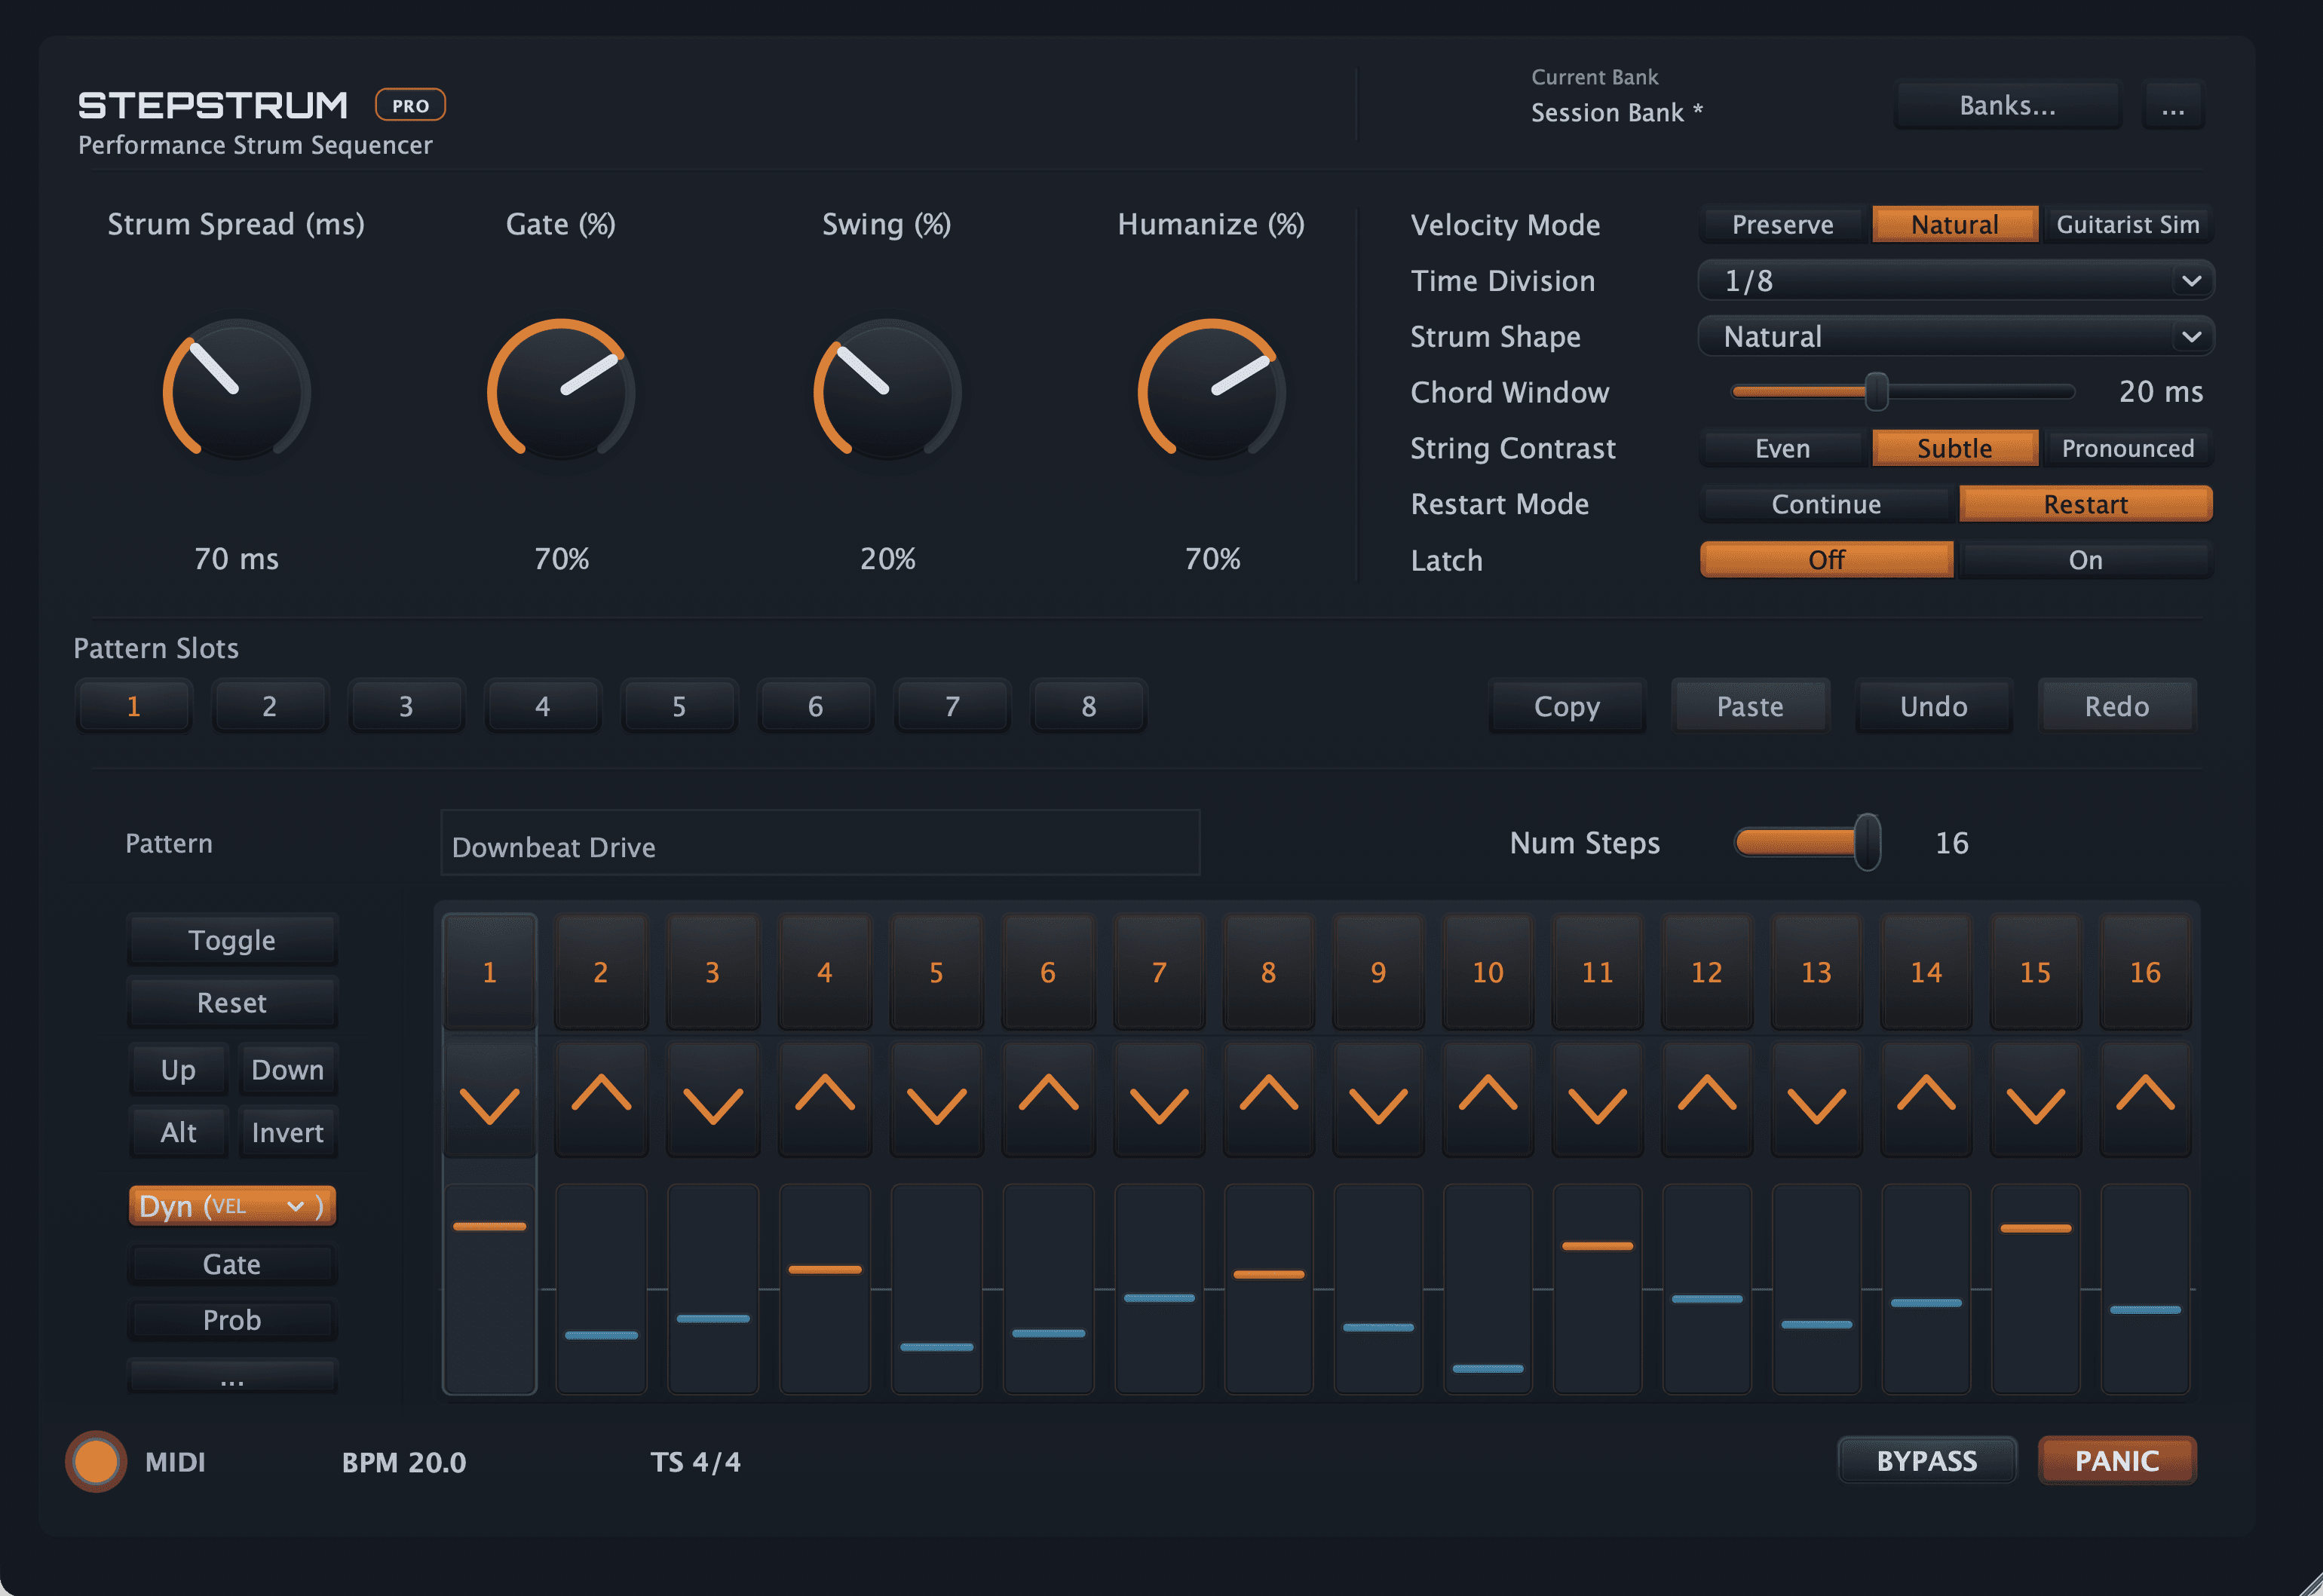Set Velocity Mode to Preserve
This screenshot has height=1596, width=2323.
click(1783, 224)
